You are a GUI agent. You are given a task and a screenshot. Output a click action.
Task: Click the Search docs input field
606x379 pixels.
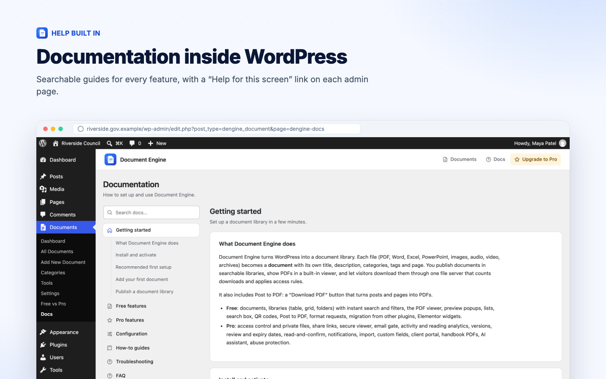(x=151, y=213)
